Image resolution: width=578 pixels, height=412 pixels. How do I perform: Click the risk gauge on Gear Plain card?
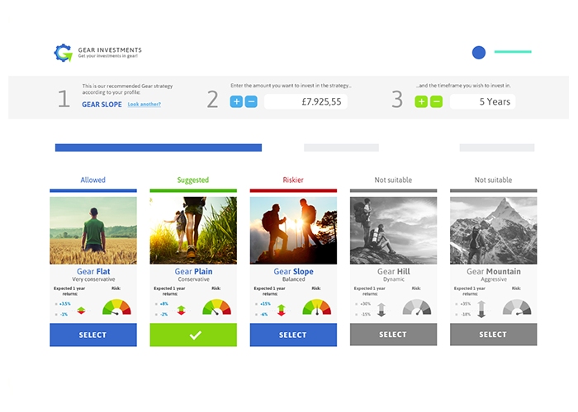tap(216, 307)
